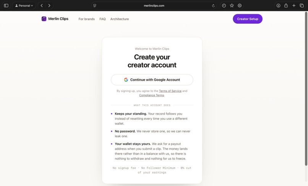Click the 'Keeps your standing.' text
308x186 pixels.
[x=131, y=114]
